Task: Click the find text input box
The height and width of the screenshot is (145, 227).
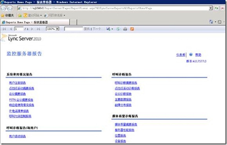Action: point(74,29)
